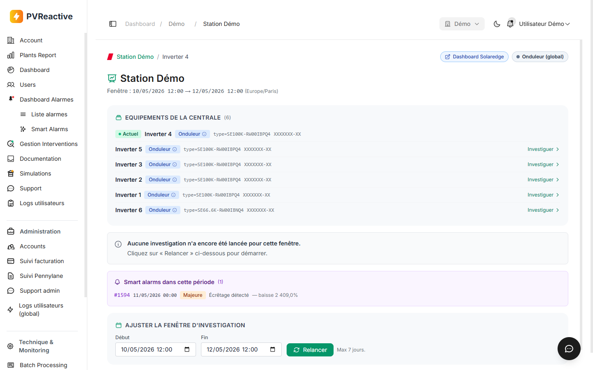
Task: Investiguer Inverter 5
Action: tap(543, 149)
